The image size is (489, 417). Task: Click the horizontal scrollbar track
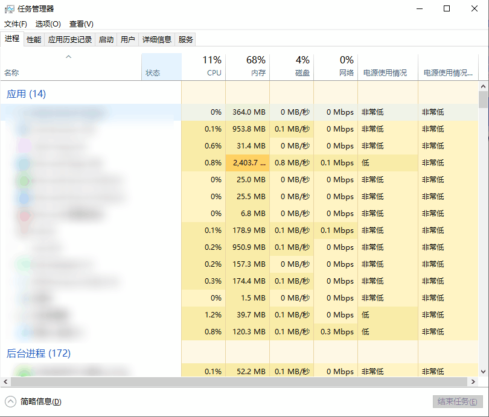239,381
